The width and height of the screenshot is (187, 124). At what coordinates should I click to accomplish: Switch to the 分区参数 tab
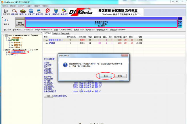48,33
